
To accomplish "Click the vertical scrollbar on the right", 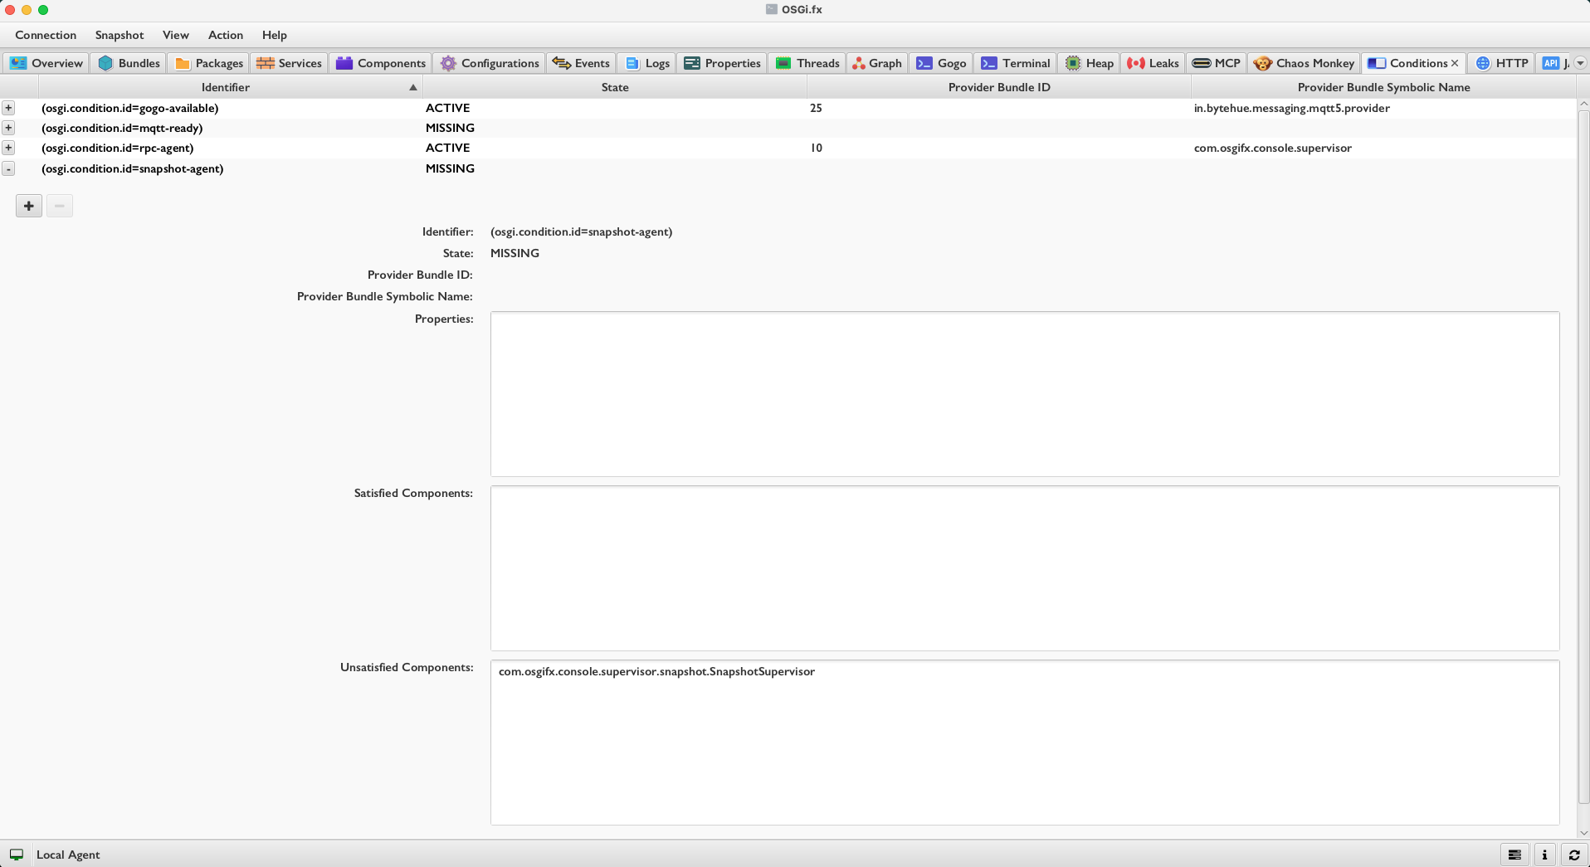I will 1583,456.
